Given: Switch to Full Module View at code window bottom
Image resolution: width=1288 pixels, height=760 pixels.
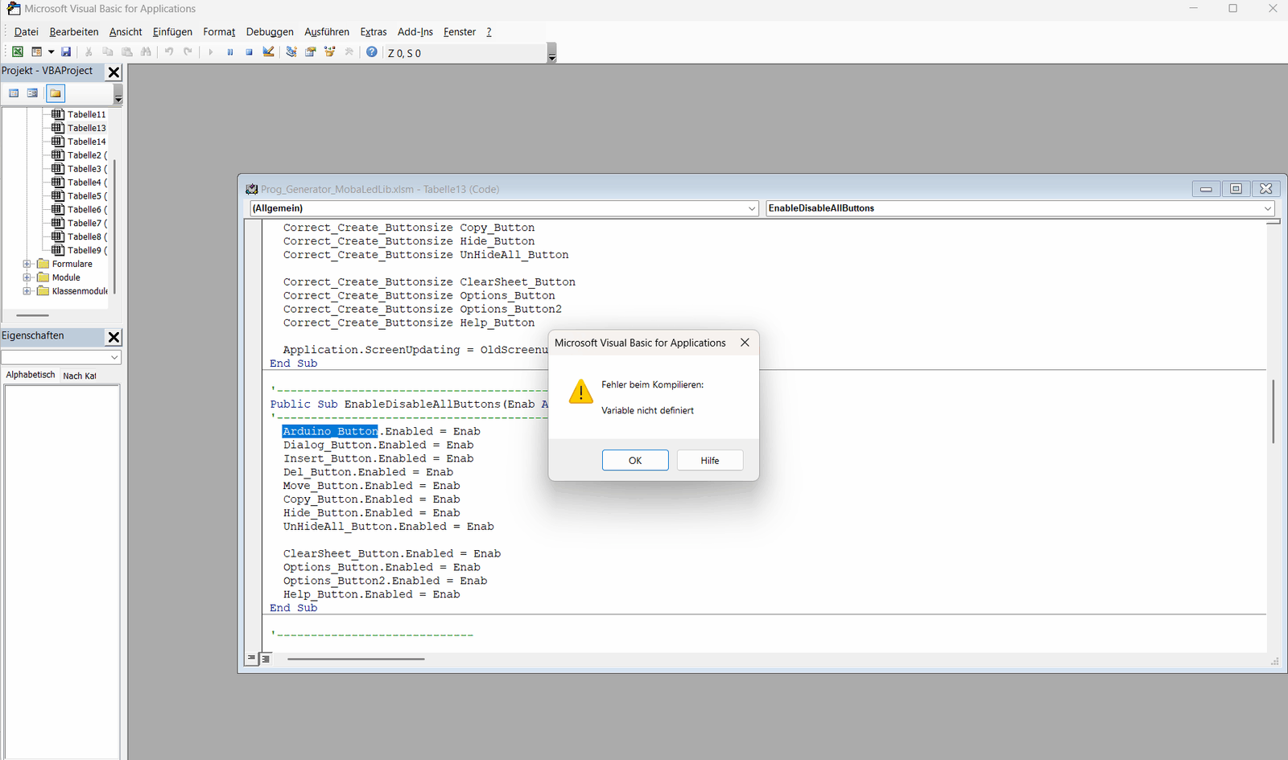Looking at the screenshot, I should [x=266, y=659].
